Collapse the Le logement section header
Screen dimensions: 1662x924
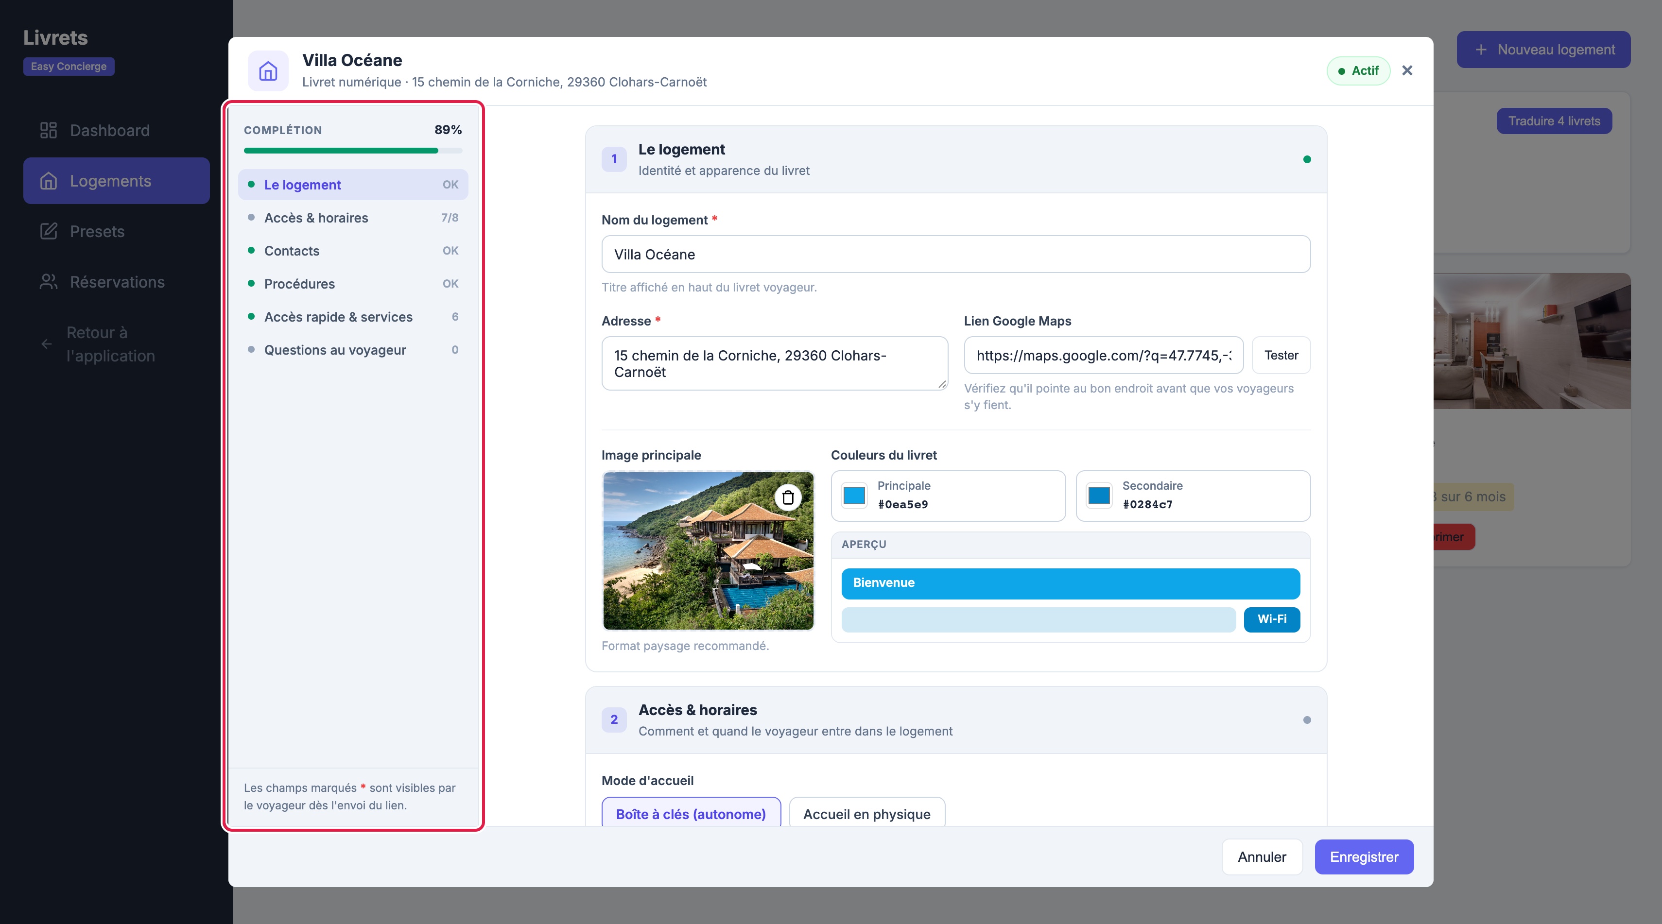click(955, 159)
